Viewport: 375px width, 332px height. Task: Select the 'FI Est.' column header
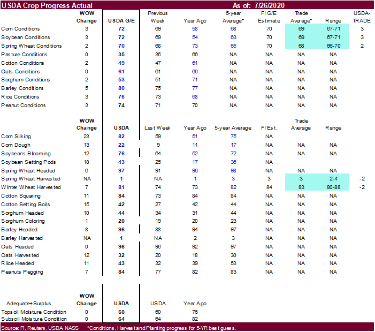[x=269, y=128]
